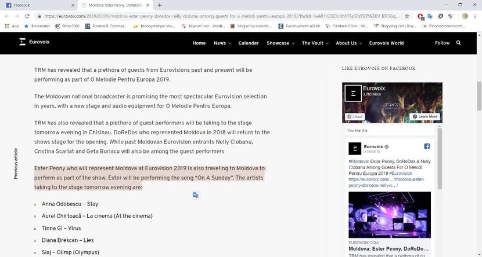Click the list item Diana Brescan – Lies
Viewport: 482px width, 257px height.
[67, 240]
